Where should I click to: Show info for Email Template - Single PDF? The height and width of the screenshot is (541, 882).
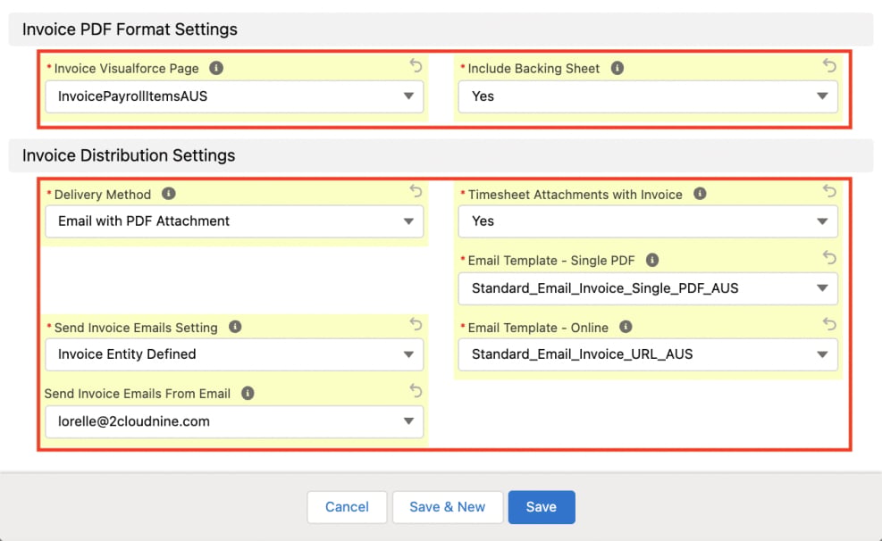[652, 260]
